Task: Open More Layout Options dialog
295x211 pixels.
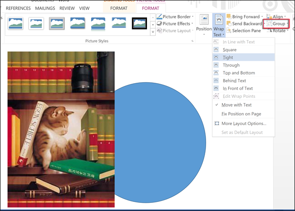Action: 243,124
